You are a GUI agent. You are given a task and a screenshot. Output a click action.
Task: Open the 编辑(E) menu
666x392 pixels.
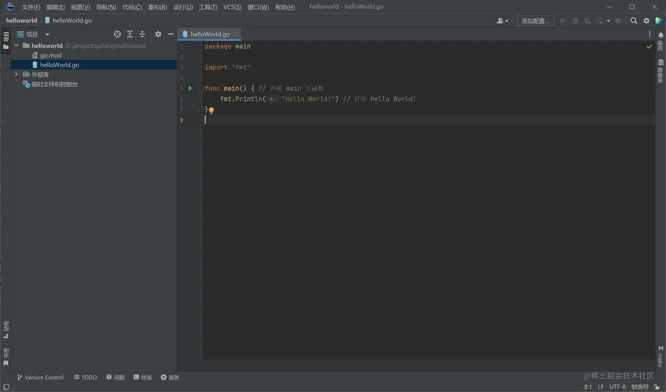point(55,7)
